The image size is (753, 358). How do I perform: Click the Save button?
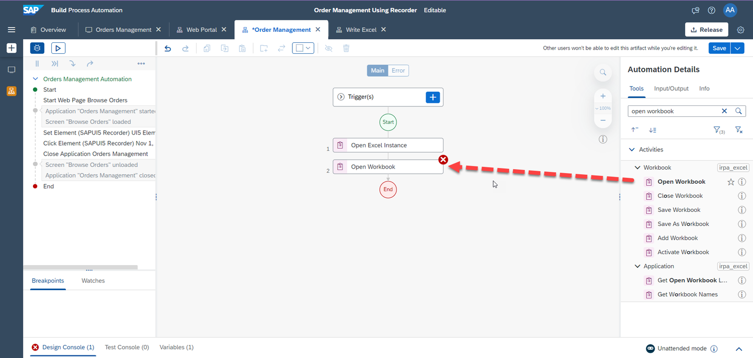719,48
